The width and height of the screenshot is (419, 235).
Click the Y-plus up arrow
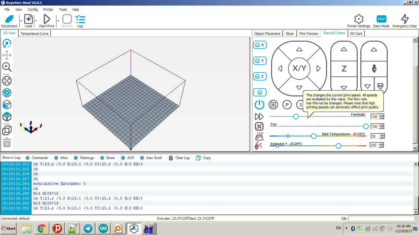tap(299, 49)
